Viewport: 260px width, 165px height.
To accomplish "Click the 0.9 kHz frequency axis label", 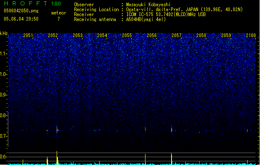I will tap(3, 95).
